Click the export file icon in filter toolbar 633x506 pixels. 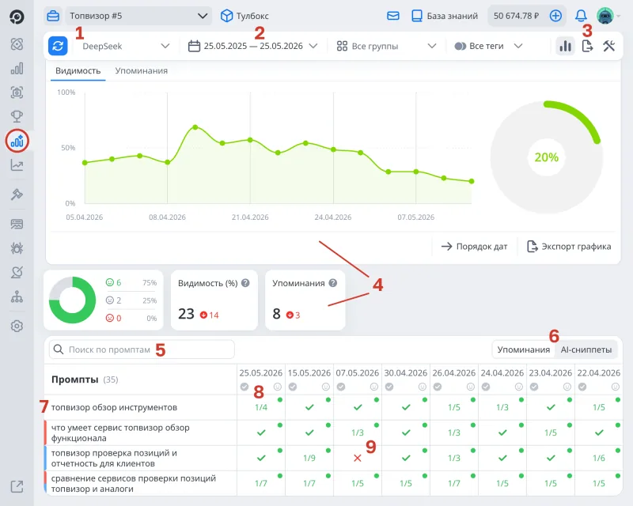point(587,46)
